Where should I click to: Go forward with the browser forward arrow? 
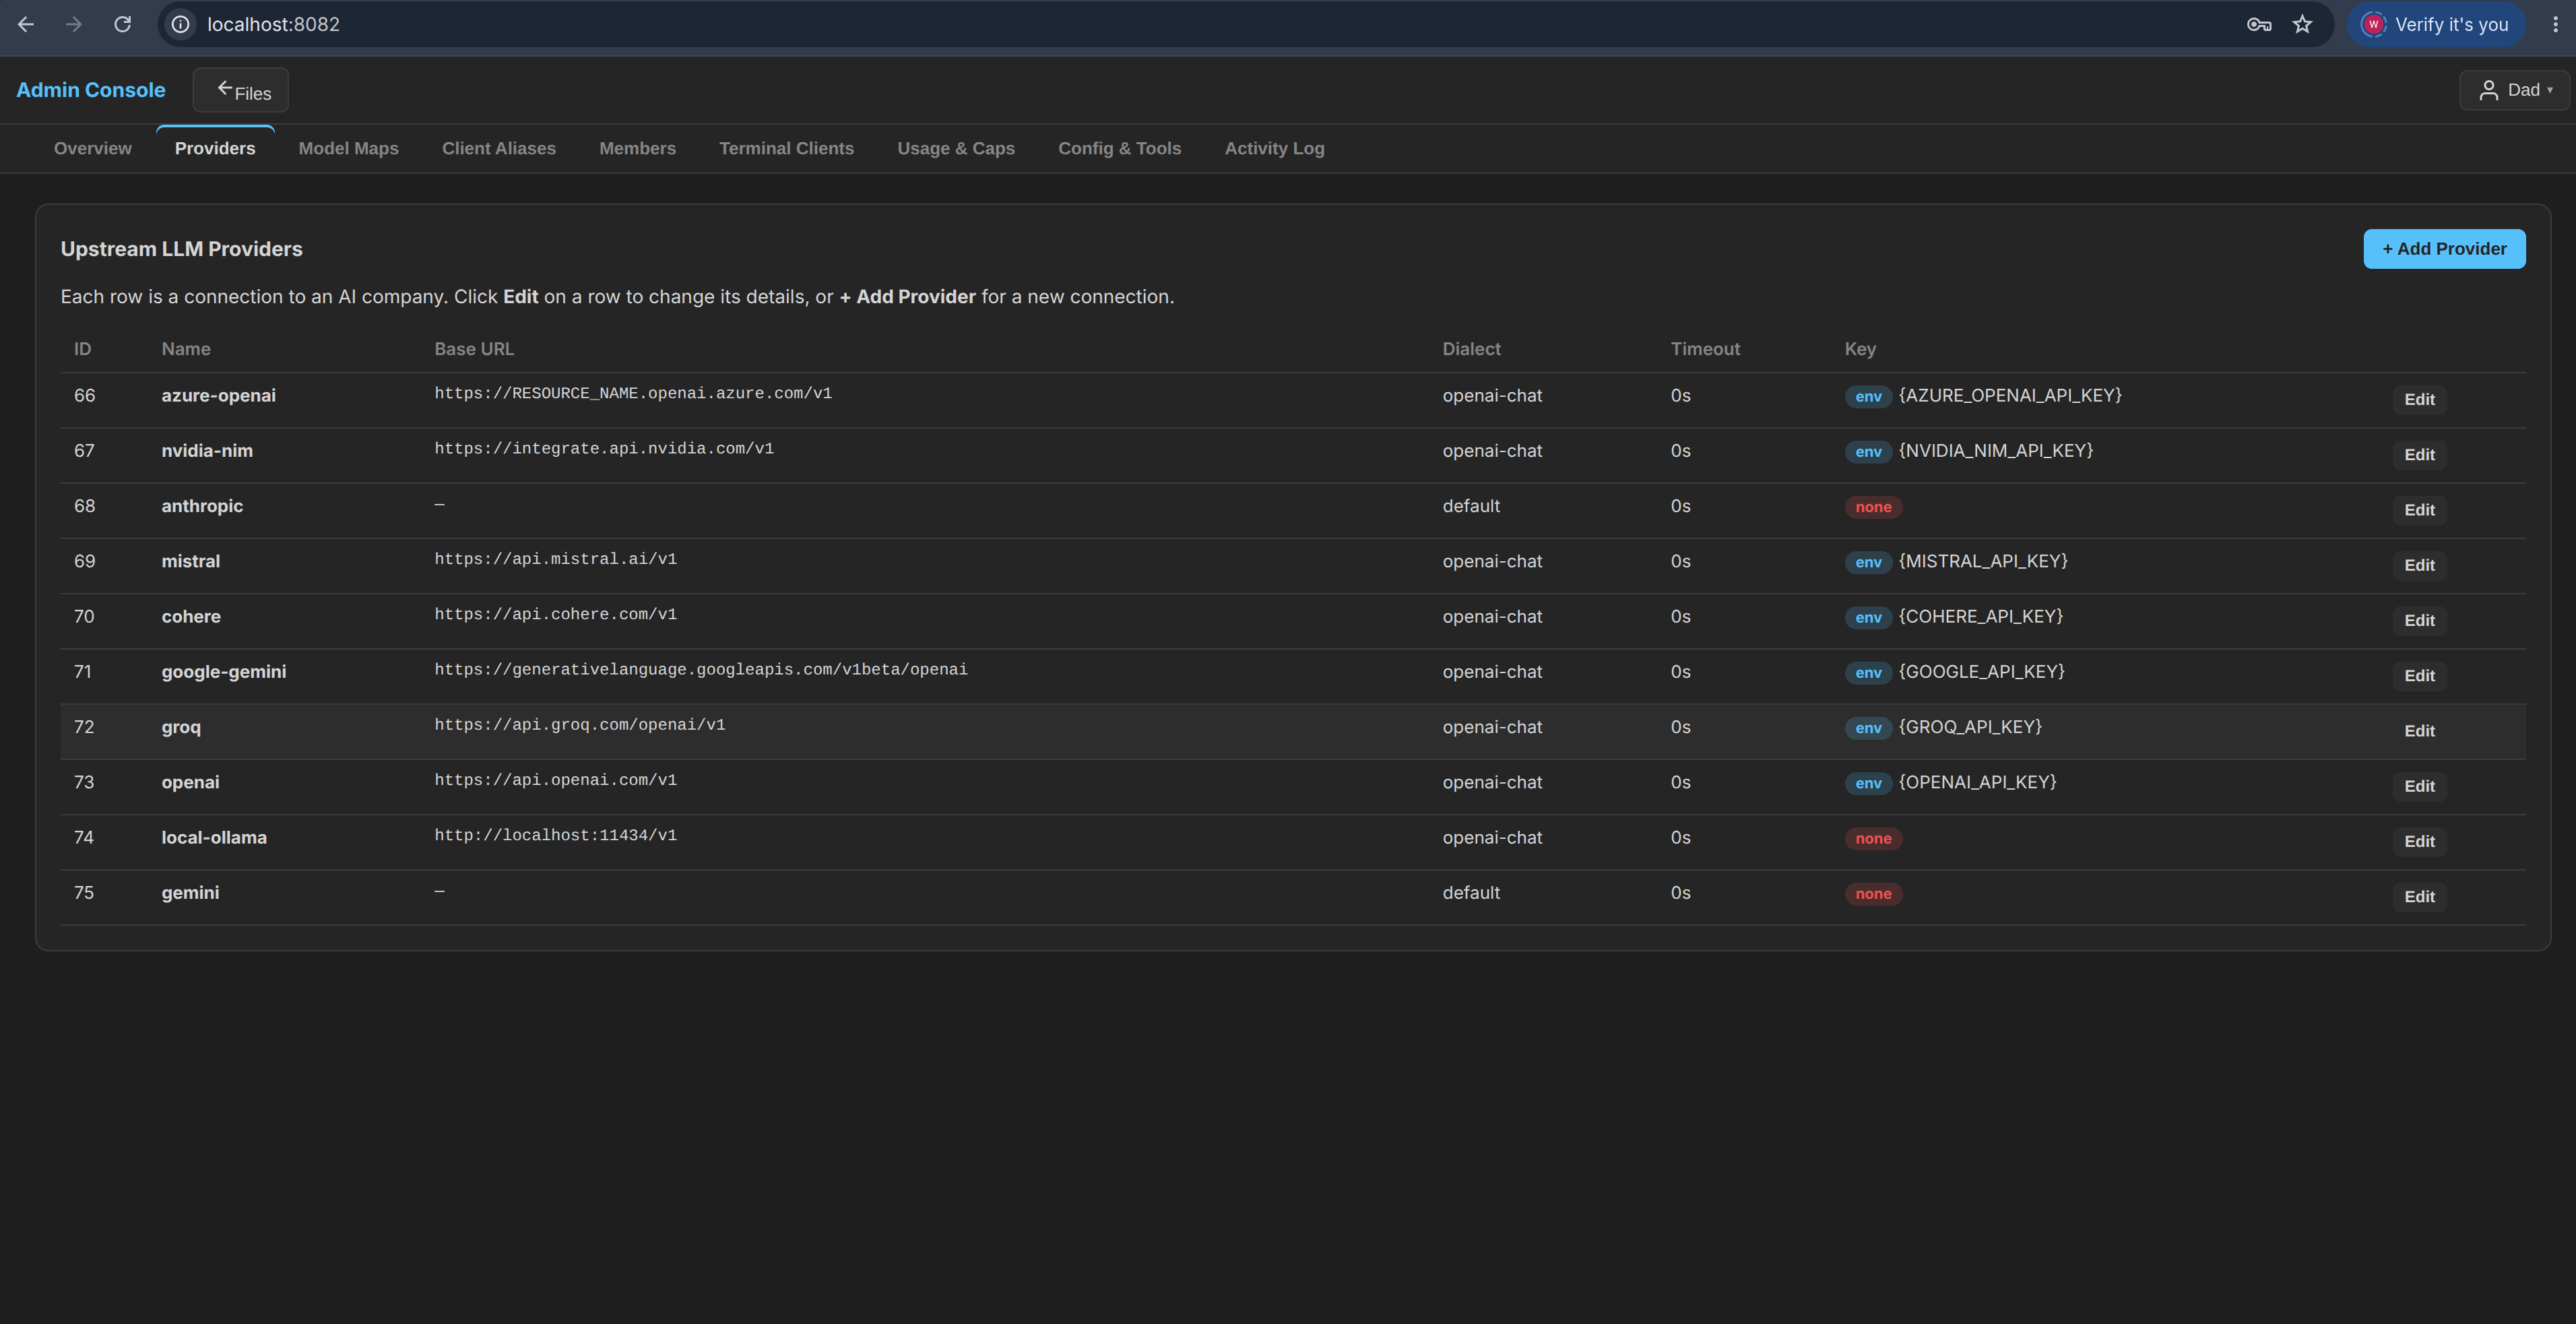coord(74,24)
